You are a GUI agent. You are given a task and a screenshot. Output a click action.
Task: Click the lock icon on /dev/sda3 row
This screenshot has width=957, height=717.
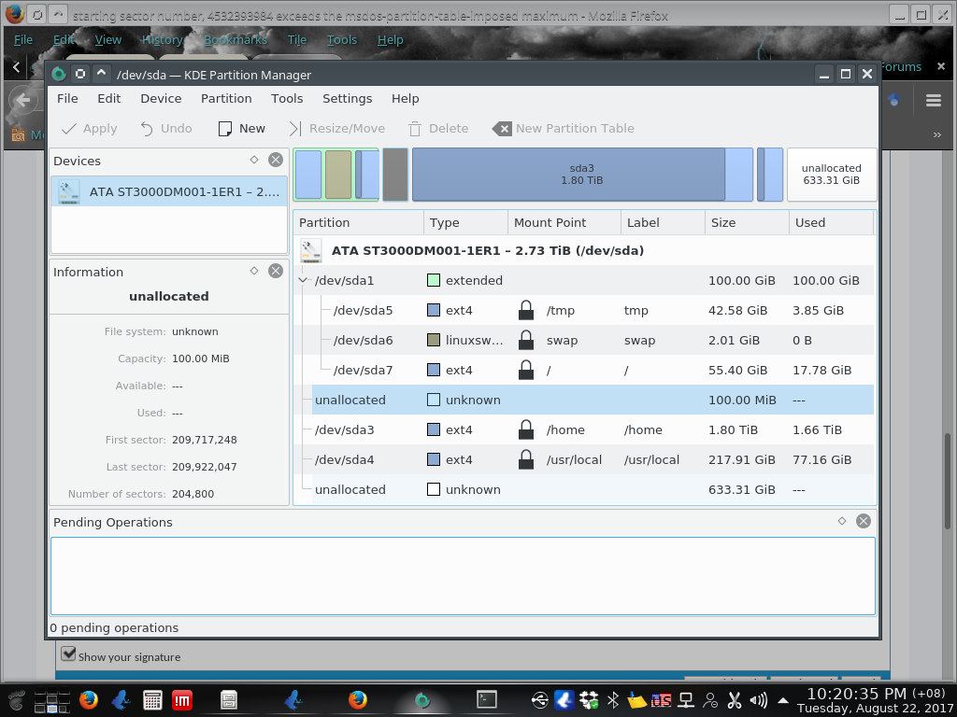tap(526, 430)
